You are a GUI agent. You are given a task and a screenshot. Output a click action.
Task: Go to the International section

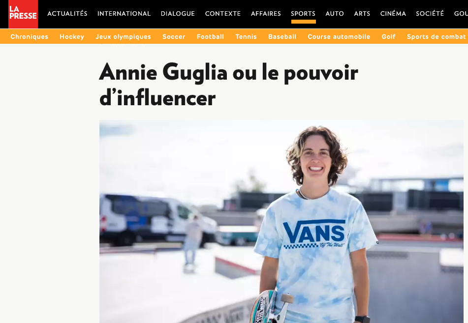pyautogui.click(x=124, y=14)
